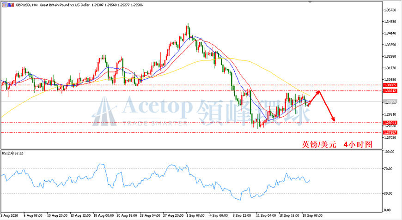The height and width of the screenshot is (220, 402).
Task: Select the red 1.30605 resistance level tag
Action: click(x=390, y=85)
